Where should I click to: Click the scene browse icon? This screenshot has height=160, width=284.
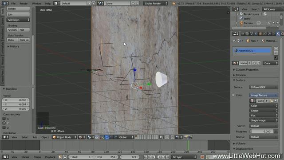point(100,3)
